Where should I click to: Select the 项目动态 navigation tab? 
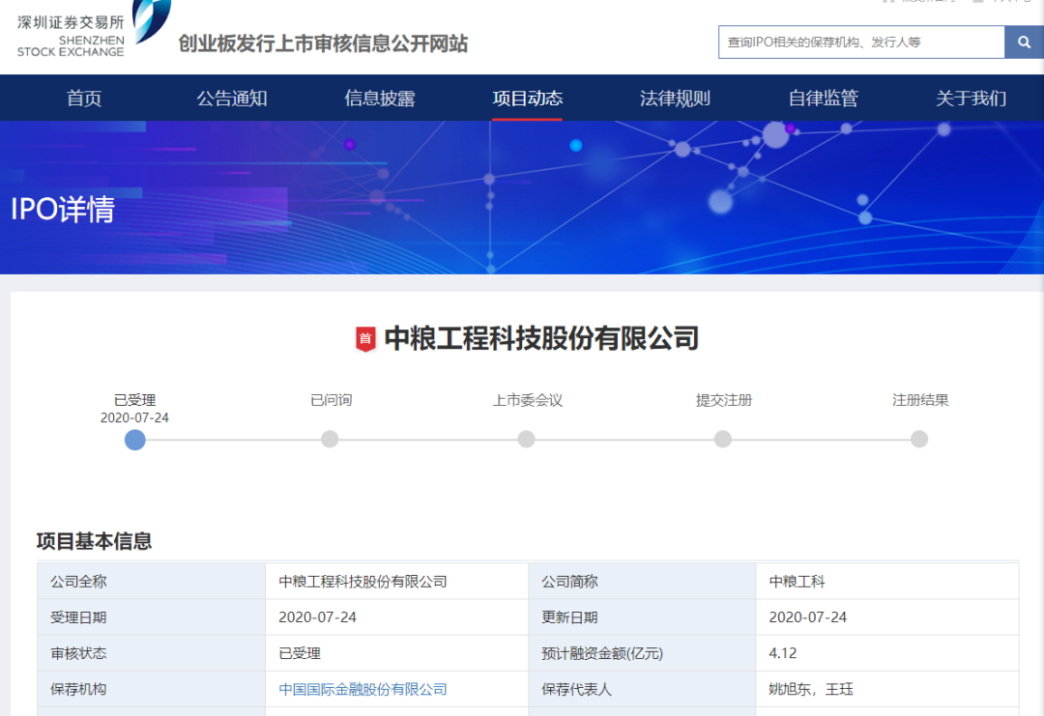528,99
